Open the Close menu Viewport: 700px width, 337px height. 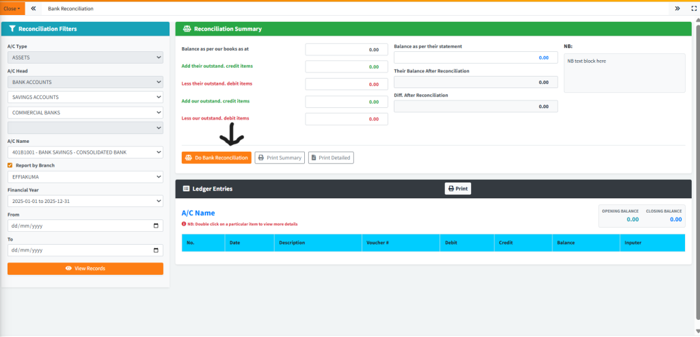[12, 9]
